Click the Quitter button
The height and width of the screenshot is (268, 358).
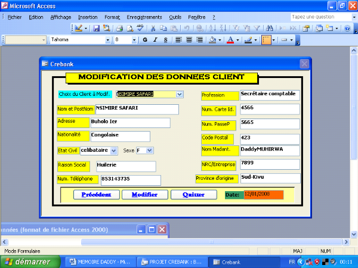(193, 195)
